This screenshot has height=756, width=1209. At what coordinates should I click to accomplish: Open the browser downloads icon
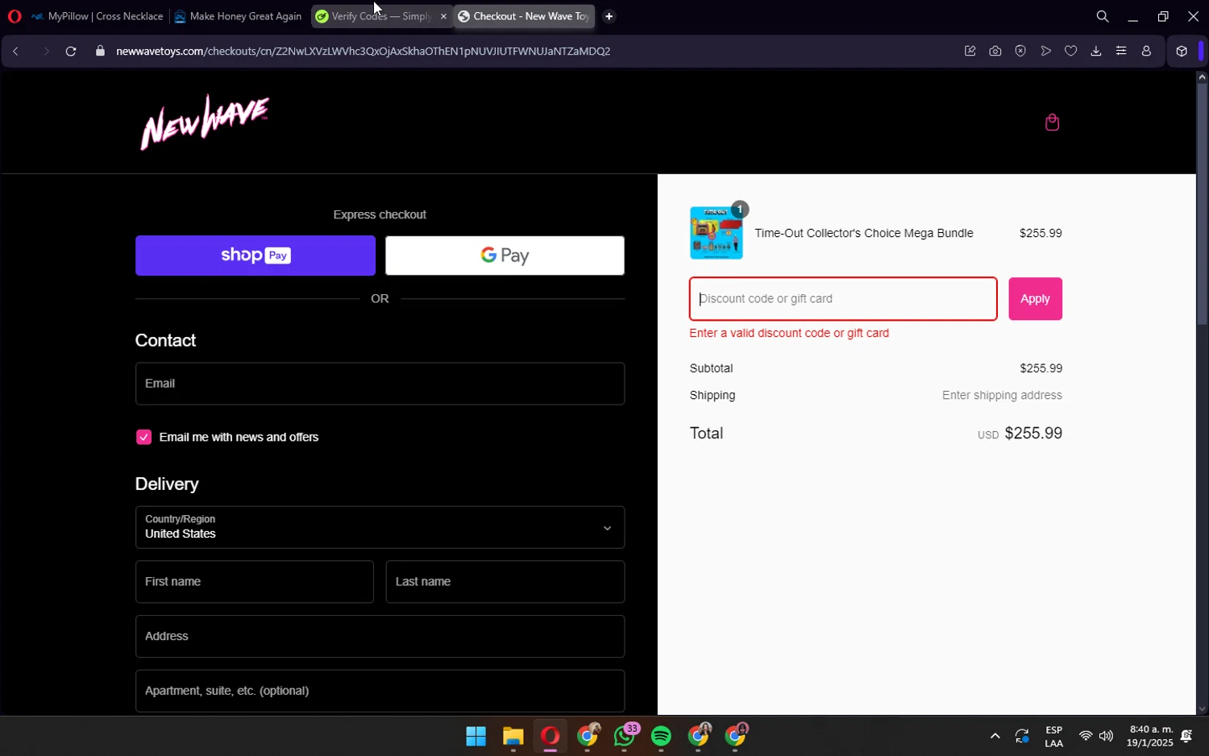tap(1096, 51)
